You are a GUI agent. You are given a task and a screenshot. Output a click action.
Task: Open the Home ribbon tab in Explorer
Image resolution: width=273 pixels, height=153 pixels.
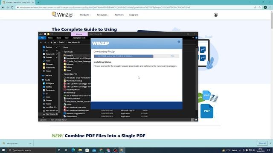point(50,38)
